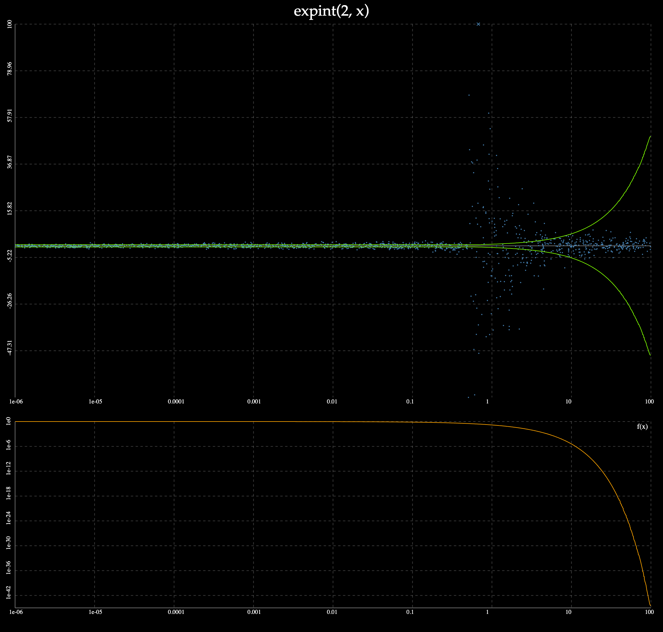Click 0.01 on the f(x) plot's x-axis
This screenshot has height=632, width=663.
coord(332,612)
